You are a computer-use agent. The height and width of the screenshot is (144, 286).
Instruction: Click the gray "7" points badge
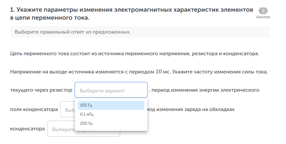point(263,11)
